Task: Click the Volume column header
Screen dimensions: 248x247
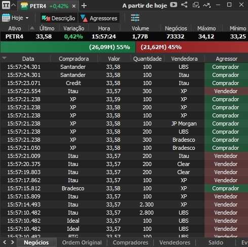Action: 140,28
